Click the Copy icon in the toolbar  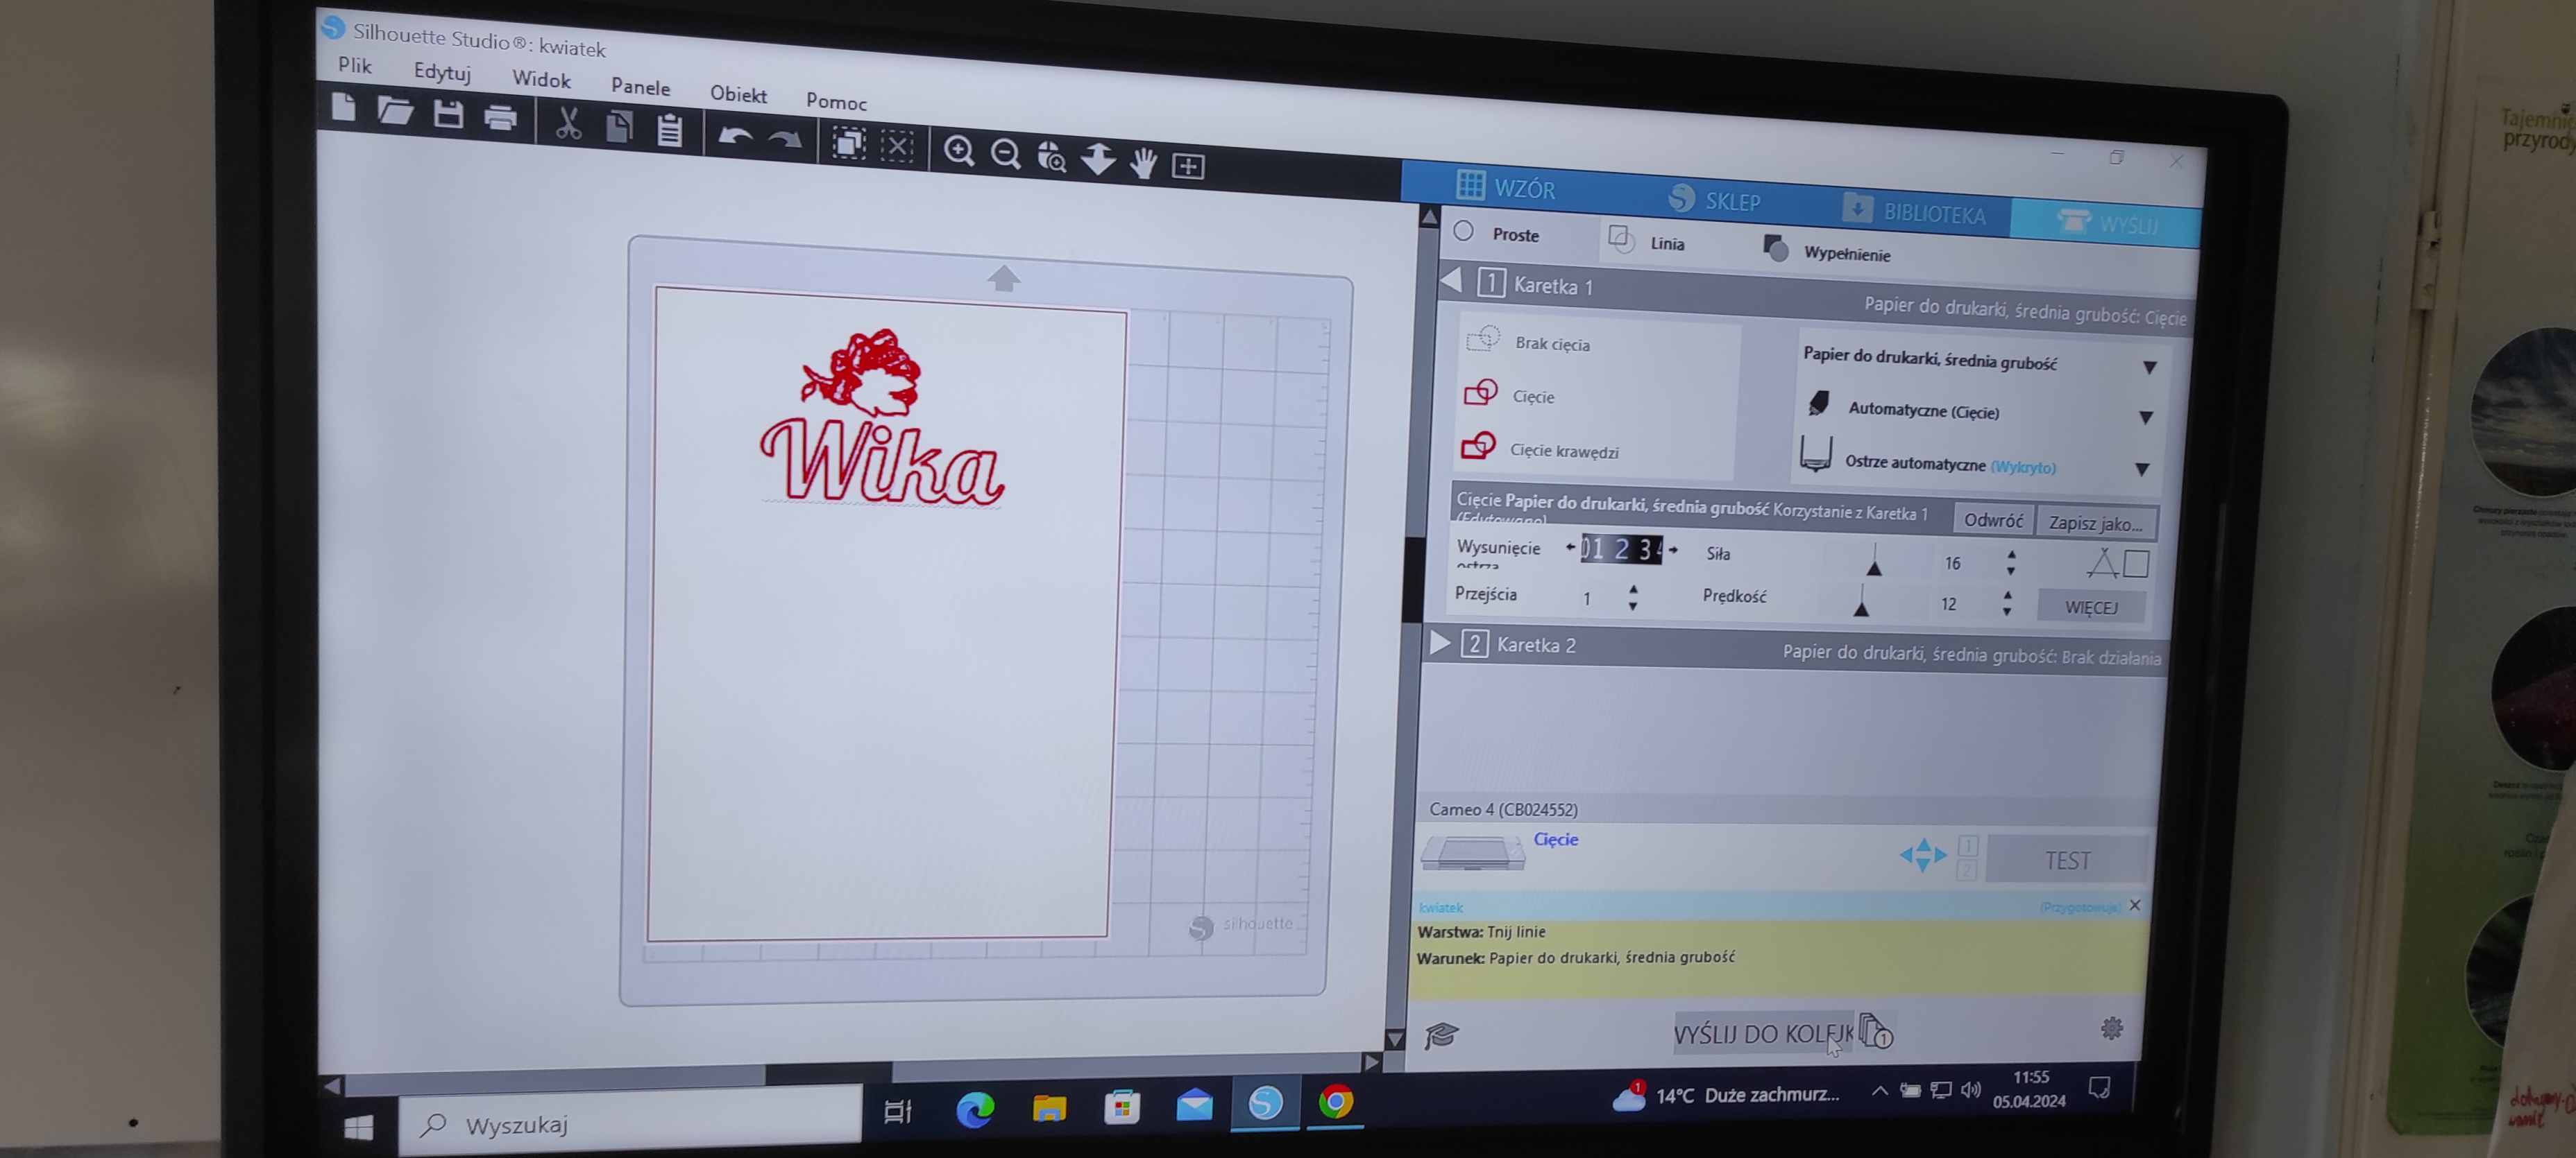(x=619, y=127)
